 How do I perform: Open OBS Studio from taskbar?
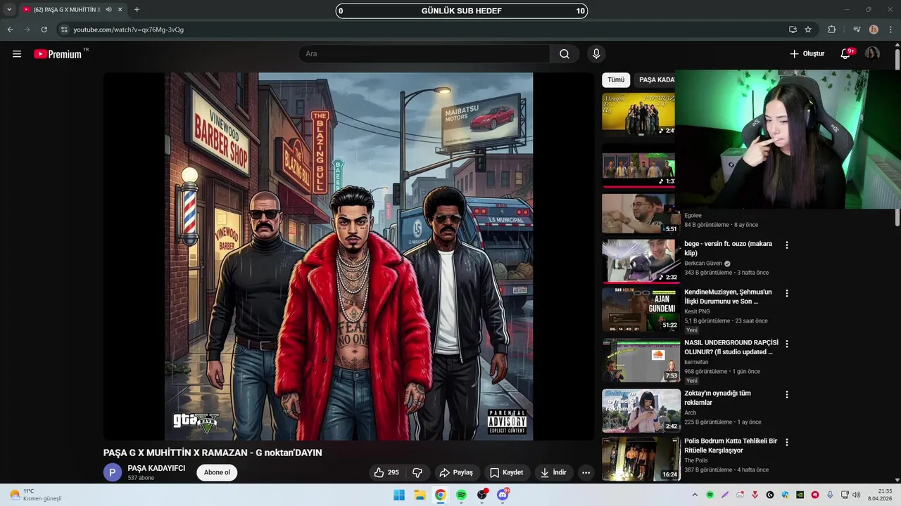pyautogui.click(x=482, y=495)
